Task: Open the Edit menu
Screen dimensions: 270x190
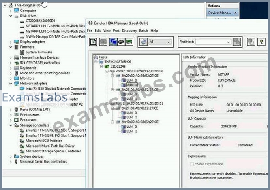Action: pyautogui.click(x=98, y=31)
